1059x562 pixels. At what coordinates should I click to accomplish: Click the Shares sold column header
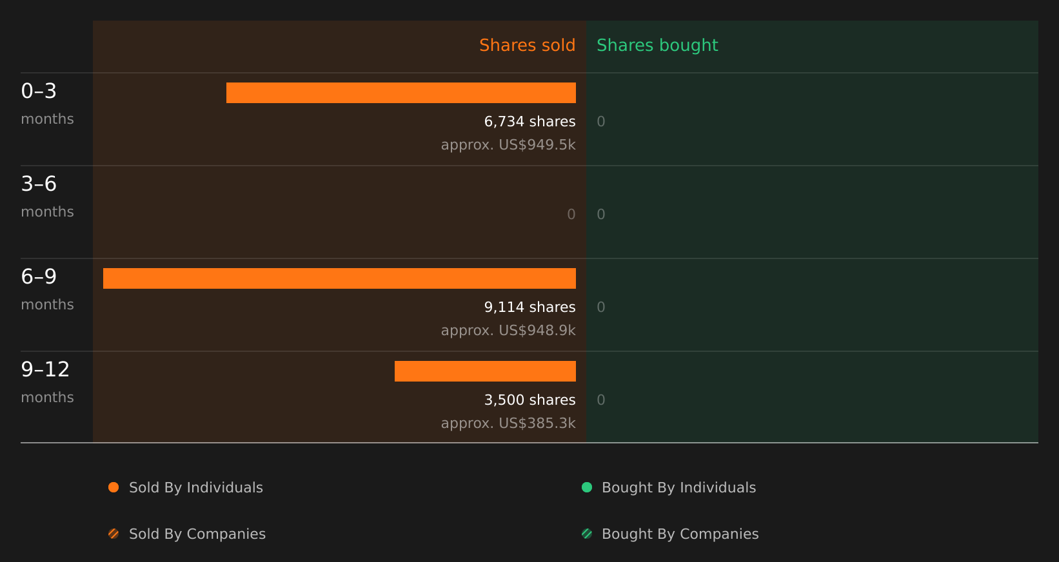click(x=527, y=45)
